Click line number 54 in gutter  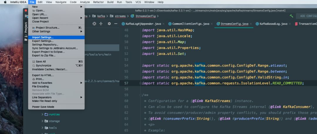(x=126, y=66)
